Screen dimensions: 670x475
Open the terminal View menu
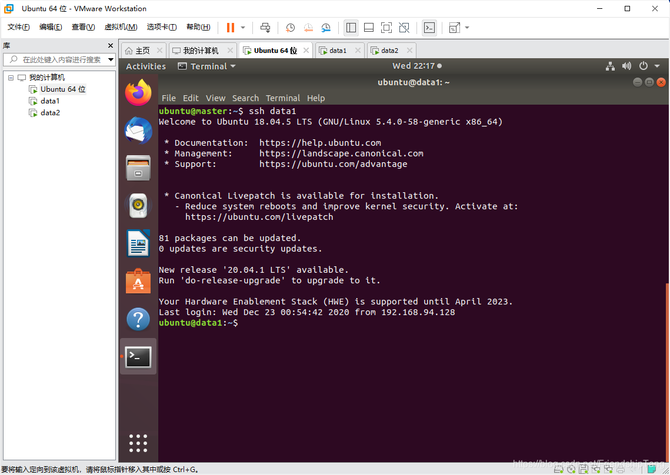point(215,98)
